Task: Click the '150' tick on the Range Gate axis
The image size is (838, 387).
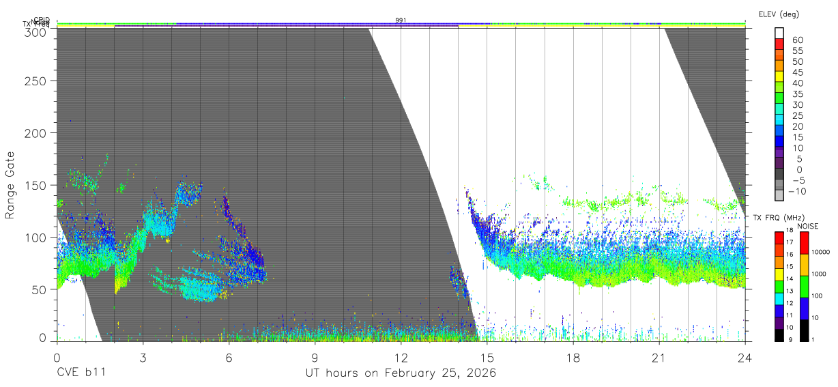Action: [x=37, y=185]
